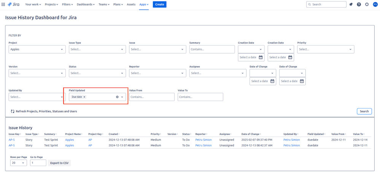Open first Creation Date operator dropdown

coord(251,49)
